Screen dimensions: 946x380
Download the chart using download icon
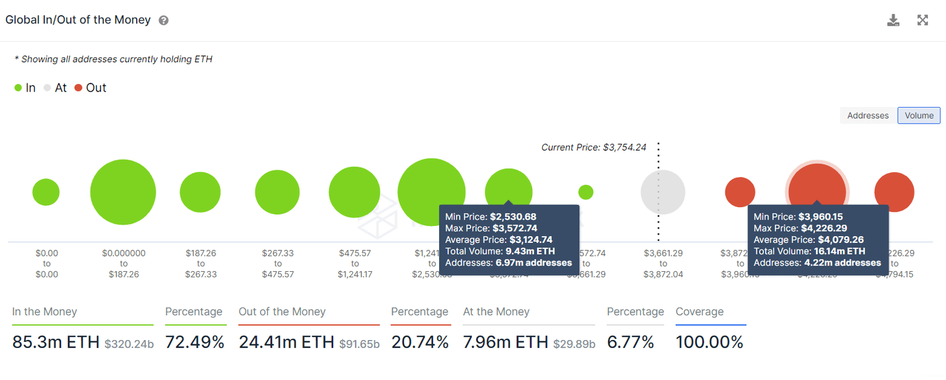[x=893, y=20]
